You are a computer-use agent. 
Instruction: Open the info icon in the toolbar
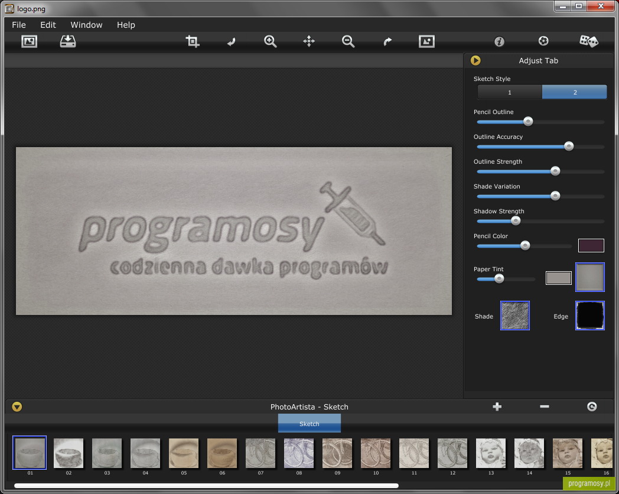(499, 41)
